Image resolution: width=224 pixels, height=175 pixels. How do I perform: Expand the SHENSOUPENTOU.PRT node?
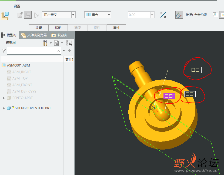coord(4,108)
